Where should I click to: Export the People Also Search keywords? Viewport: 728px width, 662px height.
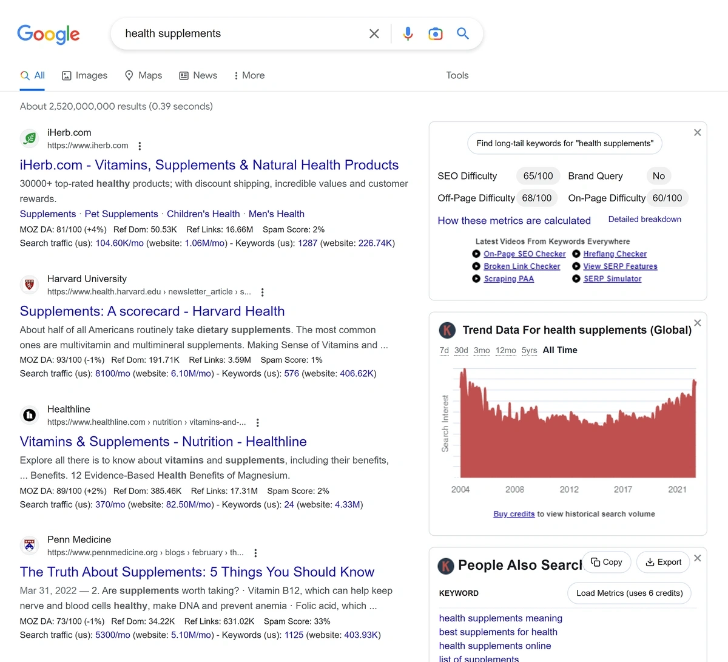point(663,562)
